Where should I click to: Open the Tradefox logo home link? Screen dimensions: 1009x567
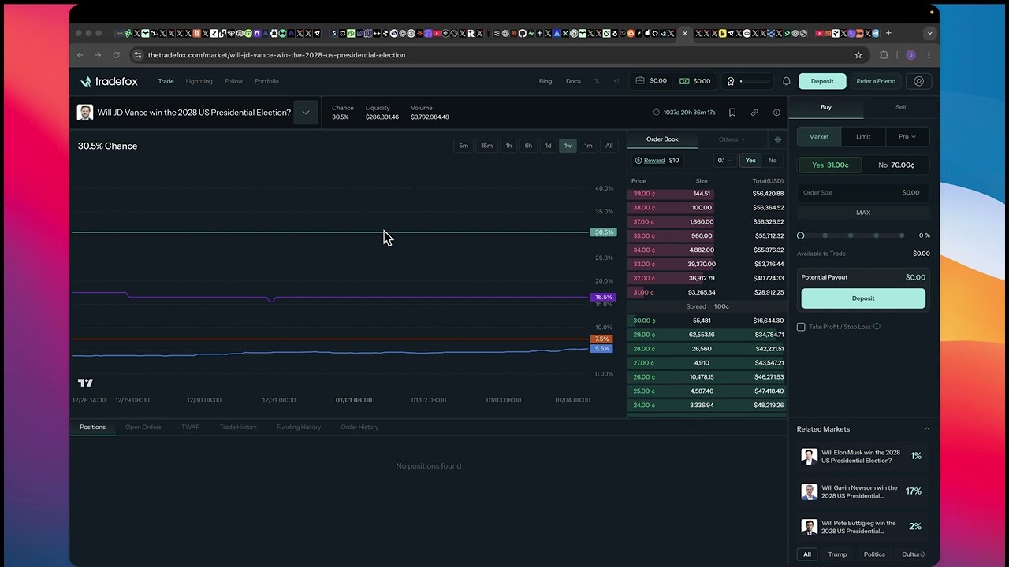pos(109,81)
